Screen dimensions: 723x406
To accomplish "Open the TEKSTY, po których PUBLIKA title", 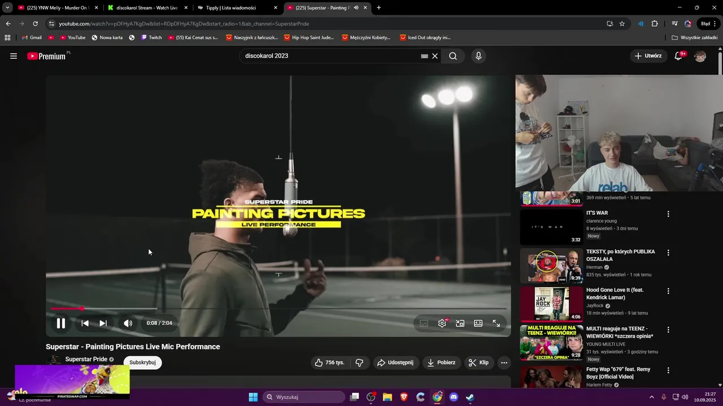I will pos(621,255).
